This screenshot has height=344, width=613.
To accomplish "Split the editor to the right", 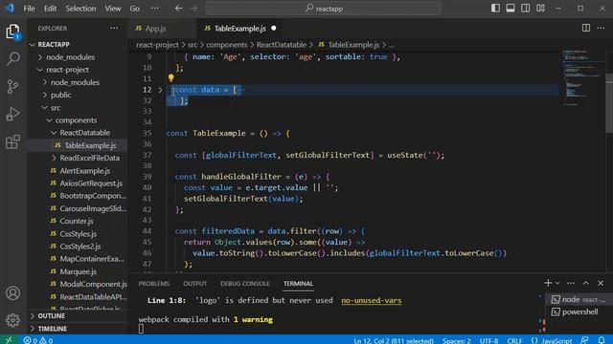I will [586, 28].
